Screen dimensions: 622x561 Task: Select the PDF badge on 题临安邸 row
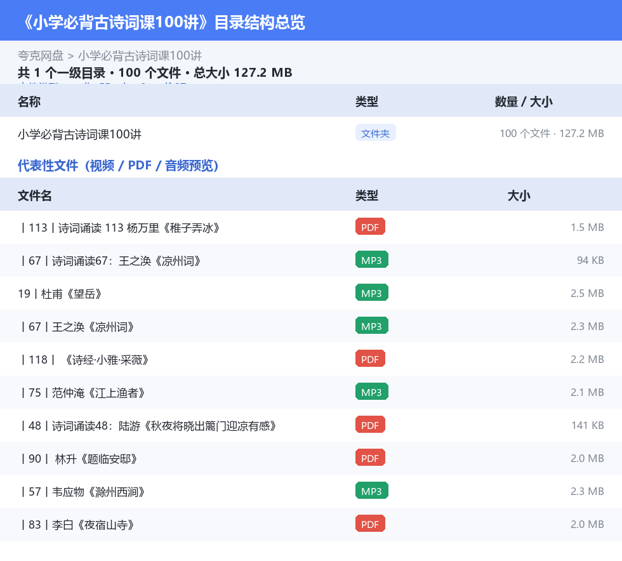pyautogui.click(x=370, y=458)
